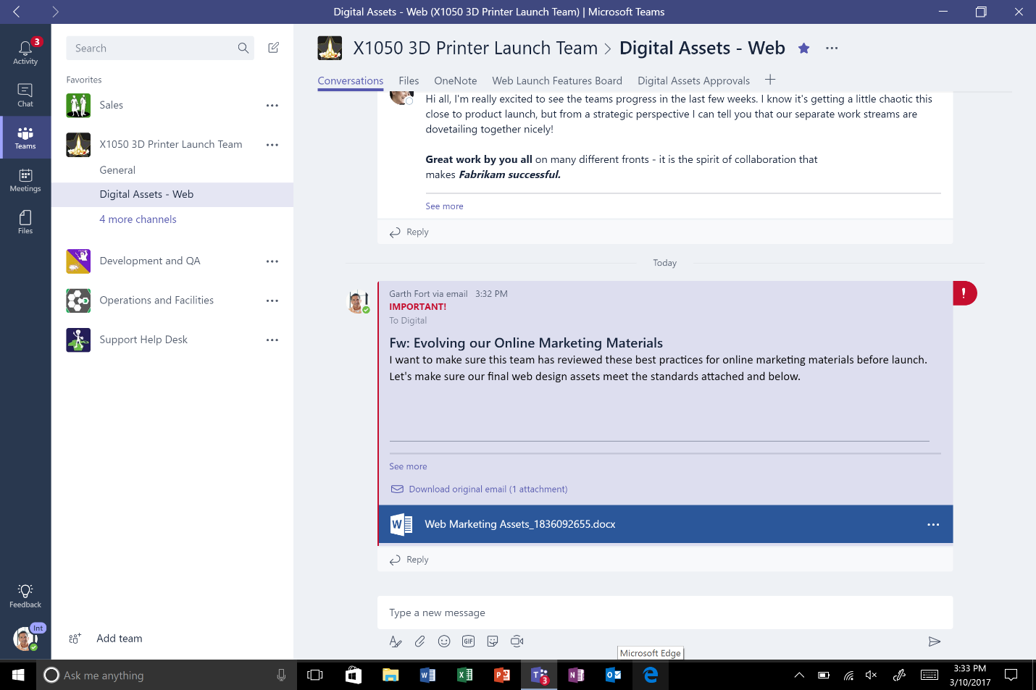Activate the Cortana voice search microphone

(x=281, y=675)
